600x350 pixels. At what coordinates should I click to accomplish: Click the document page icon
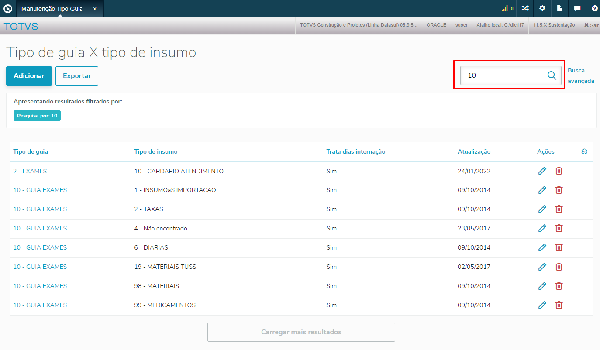(x=560, y=8)
